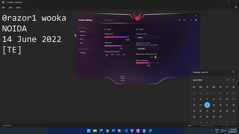Viewport: 239px width, 134px height.
Task: Click Tuesday, June 14 date heading
Action: tap(200, 72)
